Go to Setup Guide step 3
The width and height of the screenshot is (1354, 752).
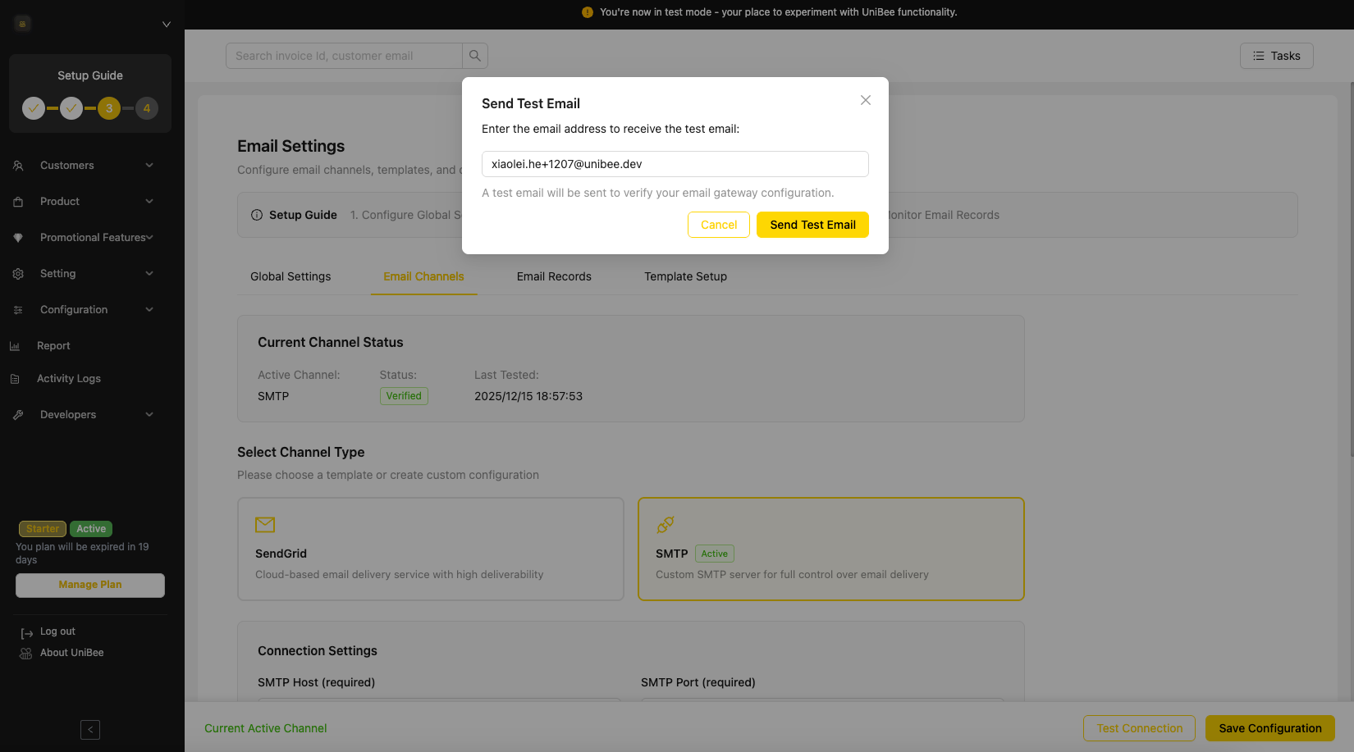[109, 108]
